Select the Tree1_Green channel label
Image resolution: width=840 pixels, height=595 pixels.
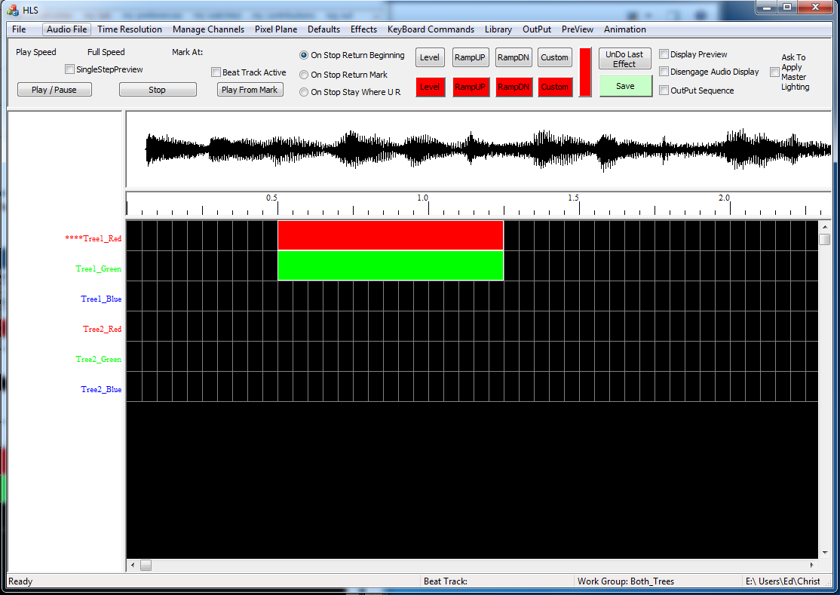pos(99,269)
